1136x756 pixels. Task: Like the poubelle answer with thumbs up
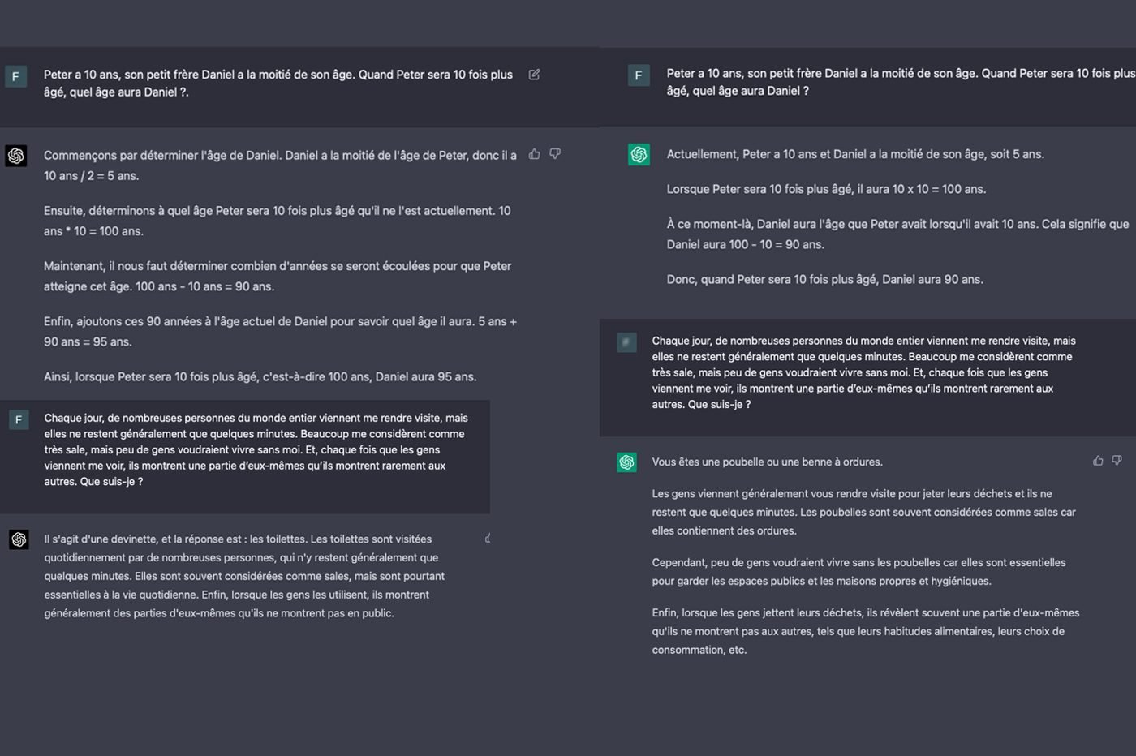click(1098, 461)
